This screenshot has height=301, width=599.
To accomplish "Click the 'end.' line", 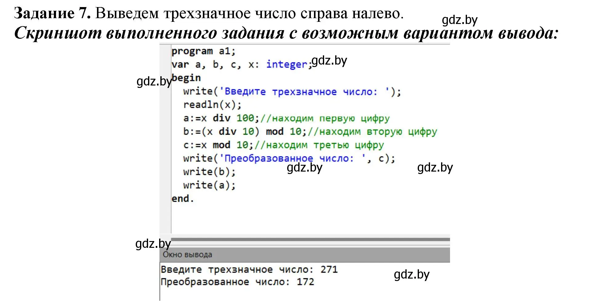I will pos(183,199).
